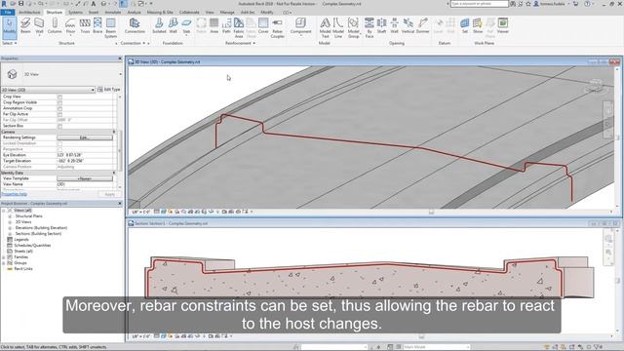The height and width of the screenshot is (351, 624).
Task: Launch the Connection tool
Action: pyautogui.click(x=135, y=26)
